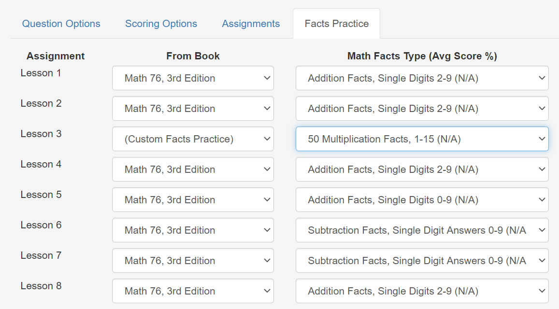The height and width of the screenshot is (309, 559).
Task: Open Lesson 1 From Book dropdown
Action: pyautogui.click(x=193, y=78)
